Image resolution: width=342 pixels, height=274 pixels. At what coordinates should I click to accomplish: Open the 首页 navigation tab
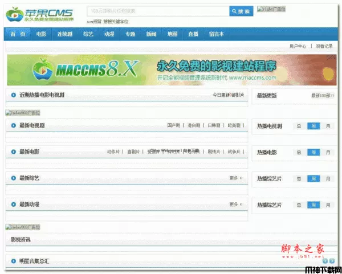pos(18,34)
